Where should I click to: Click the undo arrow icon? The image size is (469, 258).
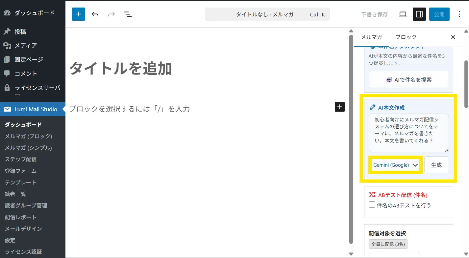(x=95, y=14)
